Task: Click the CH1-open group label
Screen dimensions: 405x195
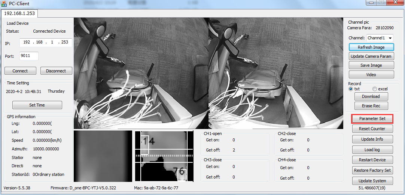Action: tap(213, 134)
